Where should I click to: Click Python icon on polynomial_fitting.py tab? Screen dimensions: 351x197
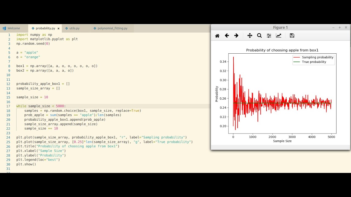point(95,28)
